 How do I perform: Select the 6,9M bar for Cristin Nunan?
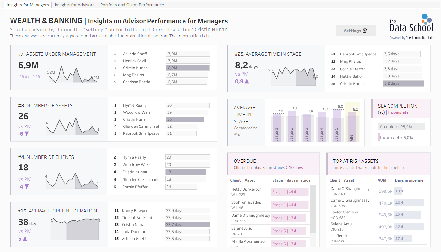[x=188, y=68]
